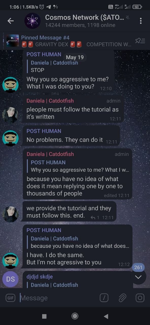The image size is (150, 325).
Task: Tap the Cosmos Network group title
Action: (85, 17)
